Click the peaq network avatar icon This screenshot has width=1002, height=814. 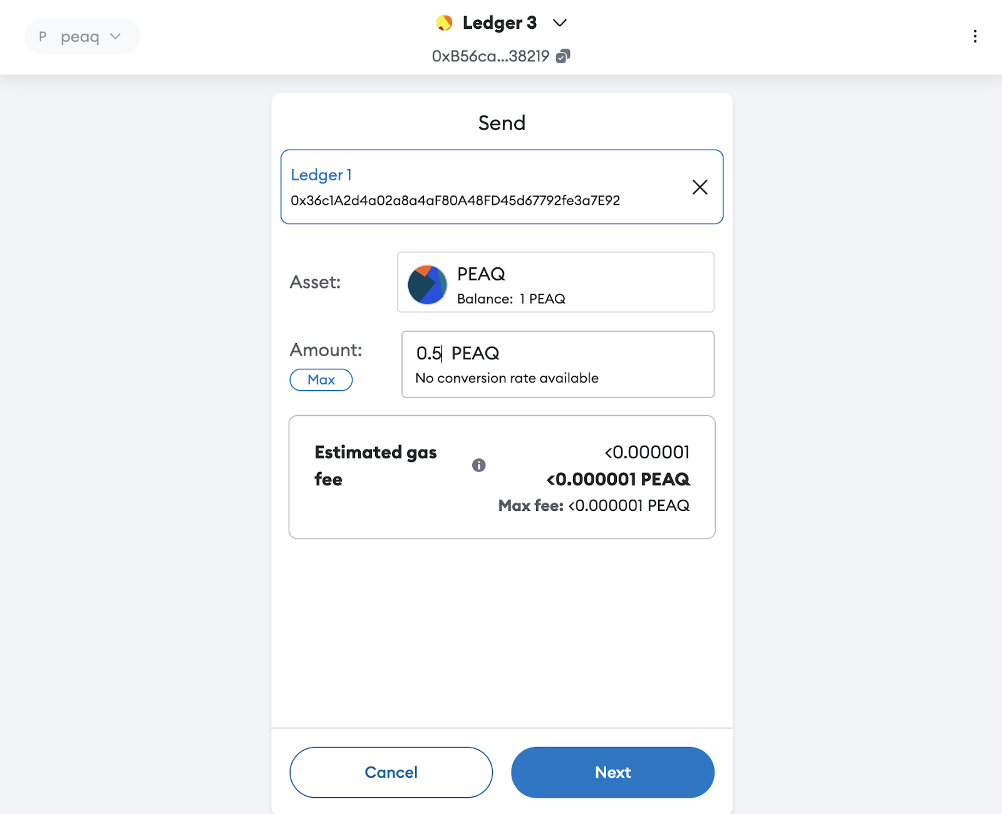[41, 36]
